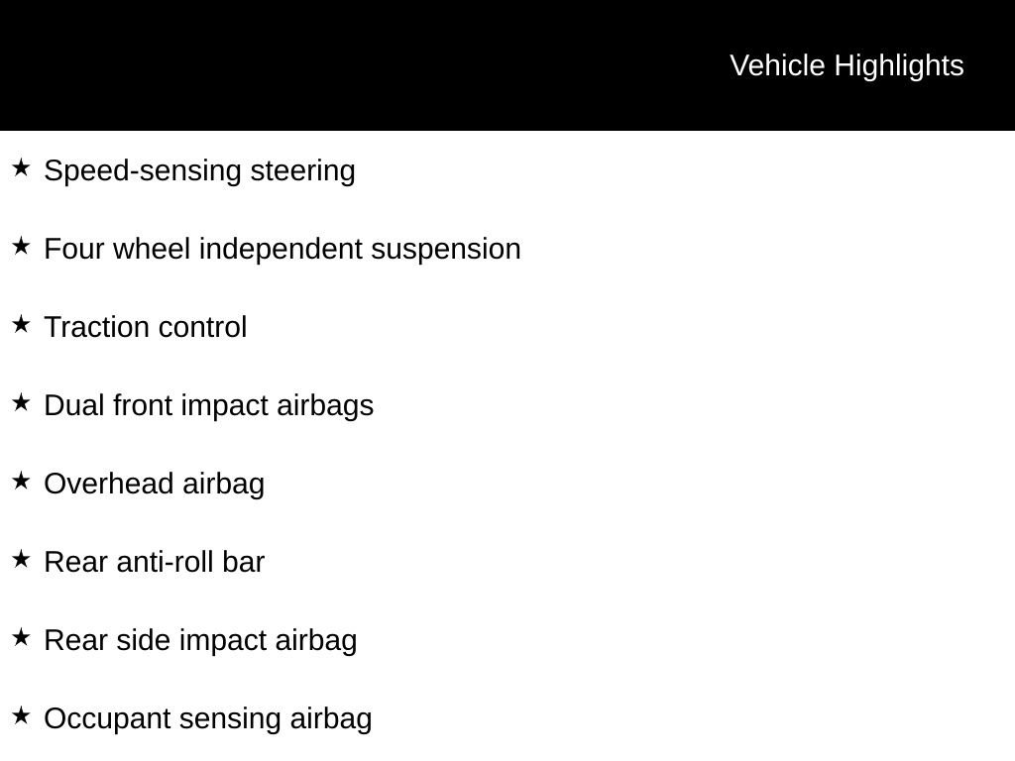Select the Four wheel independent suspension text
Image resolution: width=1015 pixels, height=761 pixels.
coord(282,249)
